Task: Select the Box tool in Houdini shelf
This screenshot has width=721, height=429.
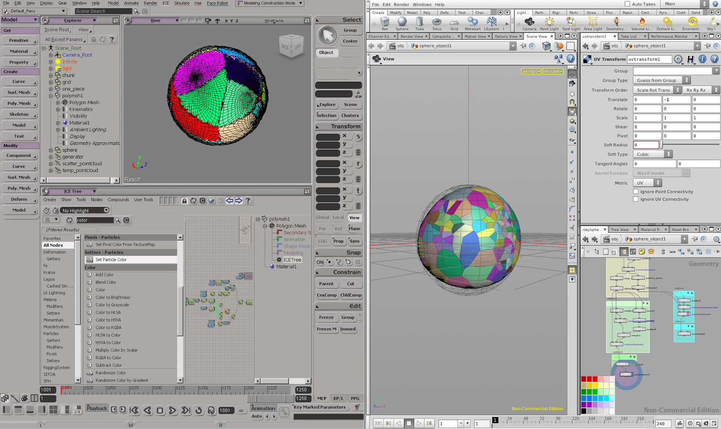Action: (385, 23)
